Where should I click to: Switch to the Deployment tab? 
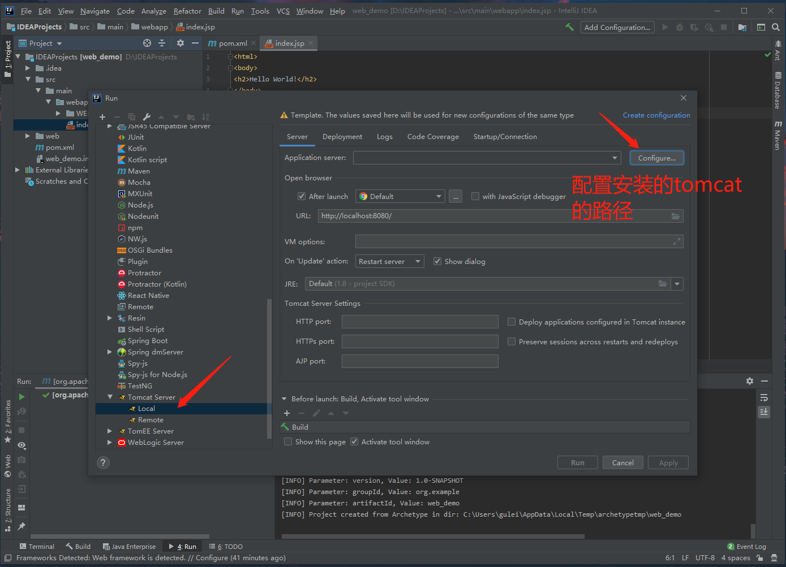click(342, 137)
